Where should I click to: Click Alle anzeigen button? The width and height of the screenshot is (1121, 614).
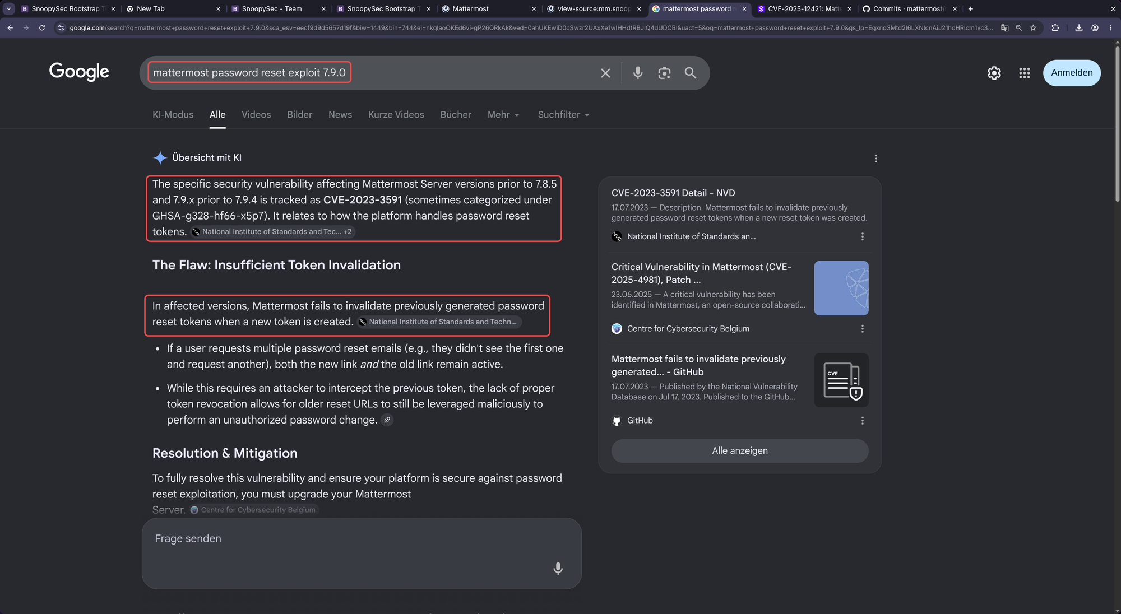pyautogui.click(x=740, y=451)
